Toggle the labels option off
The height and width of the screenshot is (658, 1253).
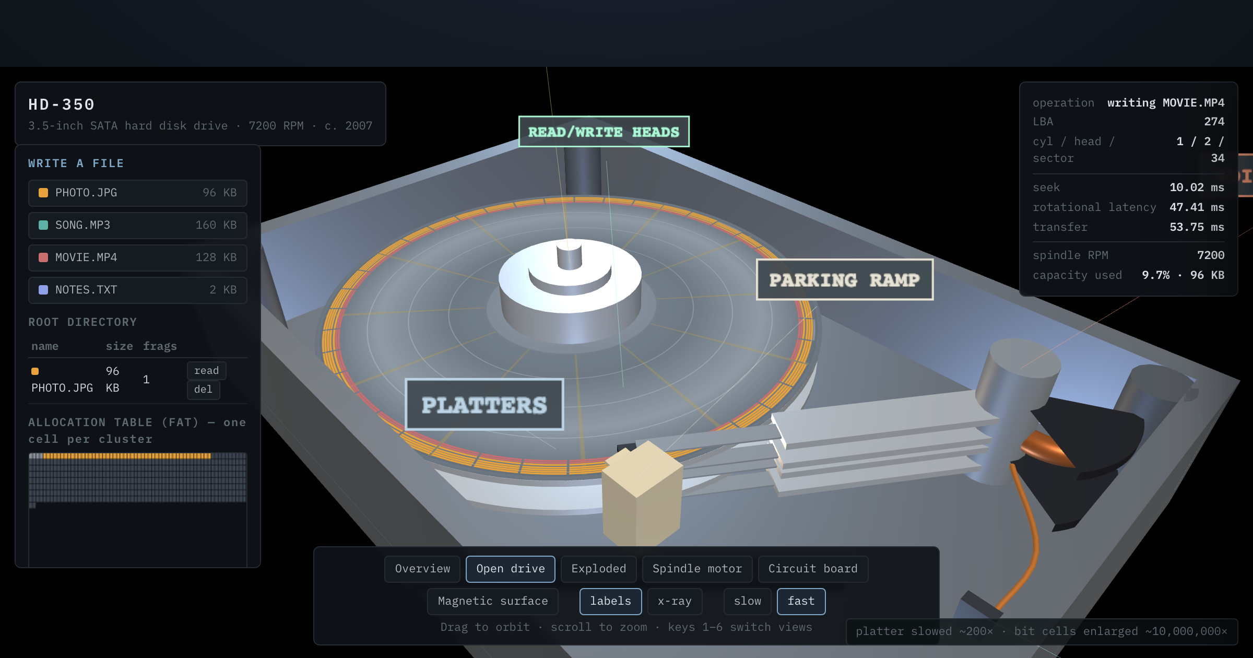coord(611,602)
